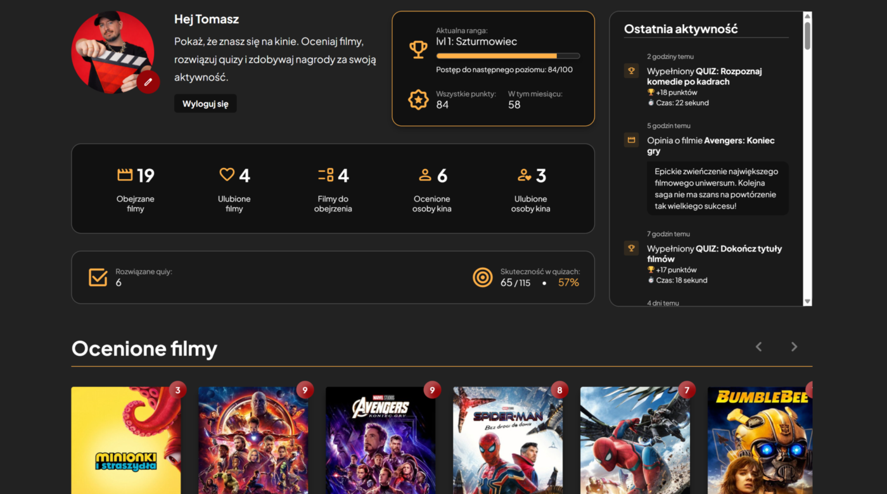Image resolution: width=887 pixels, height=494 pixels.
Task: Click the checkmark icon beside solved quizzes
Action: tap(98, 277)
